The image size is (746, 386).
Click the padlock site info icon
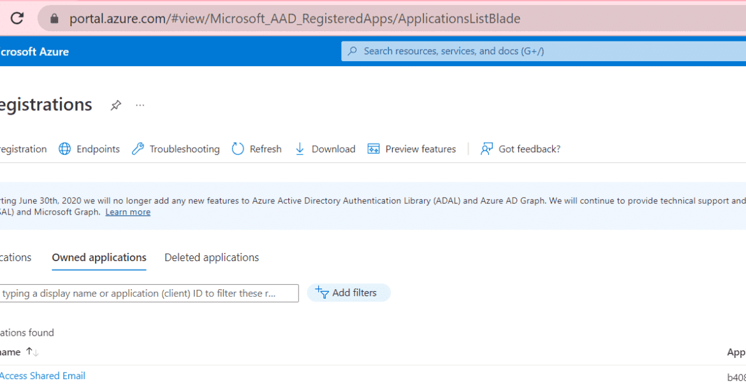click(54, 18)
